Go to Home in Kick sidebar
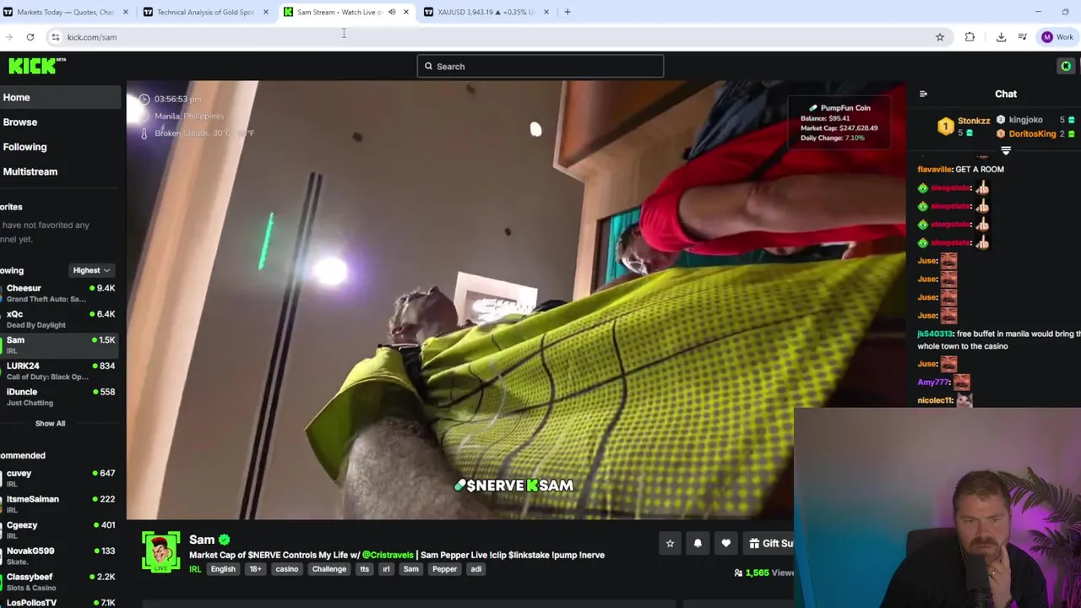This screenshot has height=608, width=1081. [59, 97]
